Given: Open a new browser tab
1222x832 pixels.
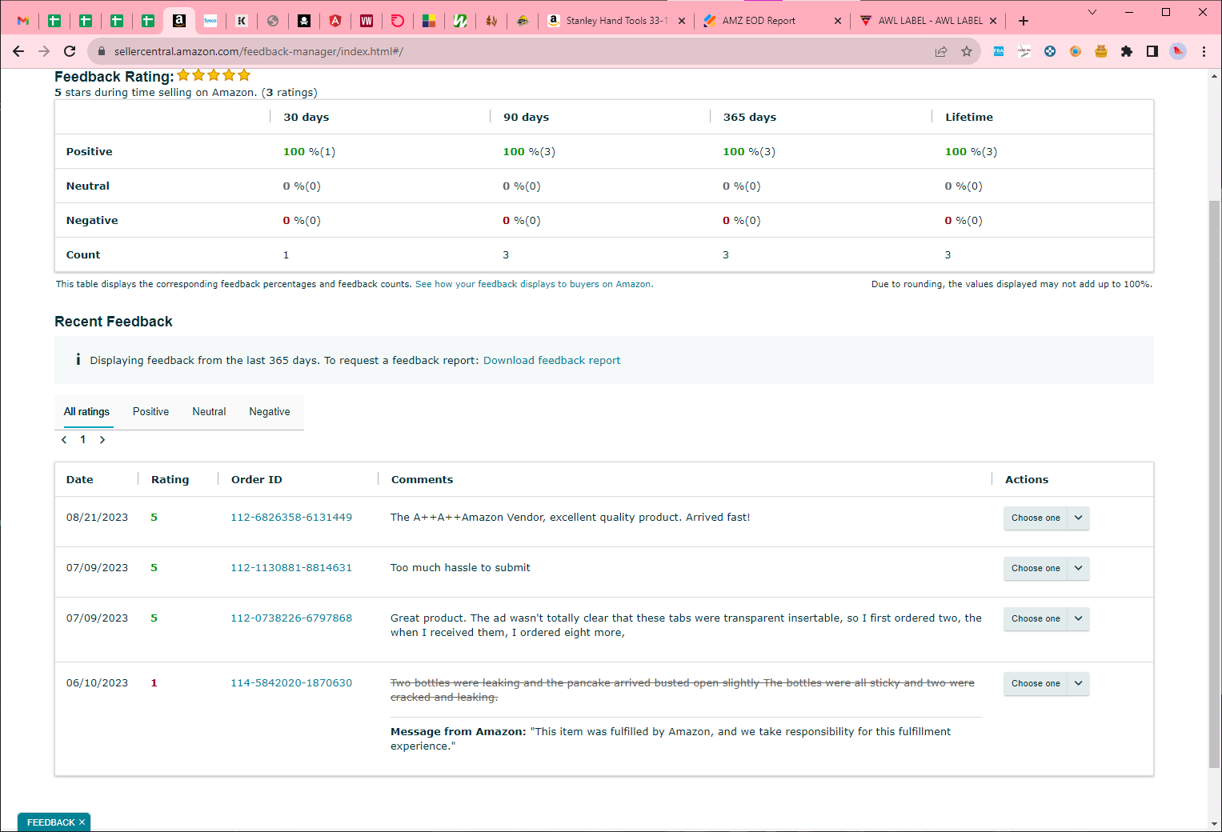Looking at the screenshot, I should [x=1024, y=21].
